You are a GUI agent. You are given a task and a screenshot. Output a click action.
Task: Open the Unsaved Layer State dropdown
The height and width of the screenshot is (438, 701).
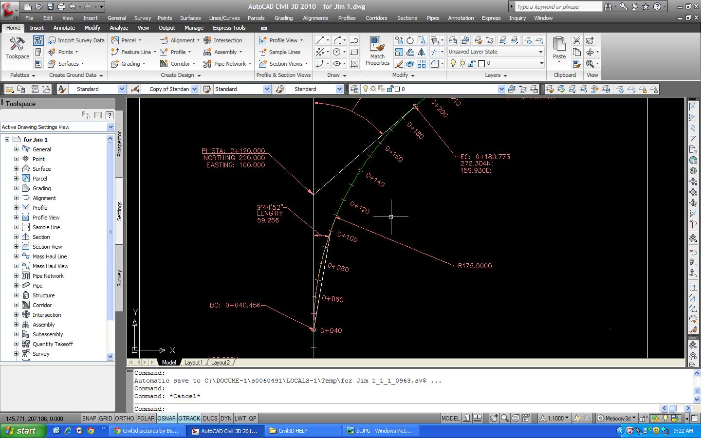coord(496,52)
